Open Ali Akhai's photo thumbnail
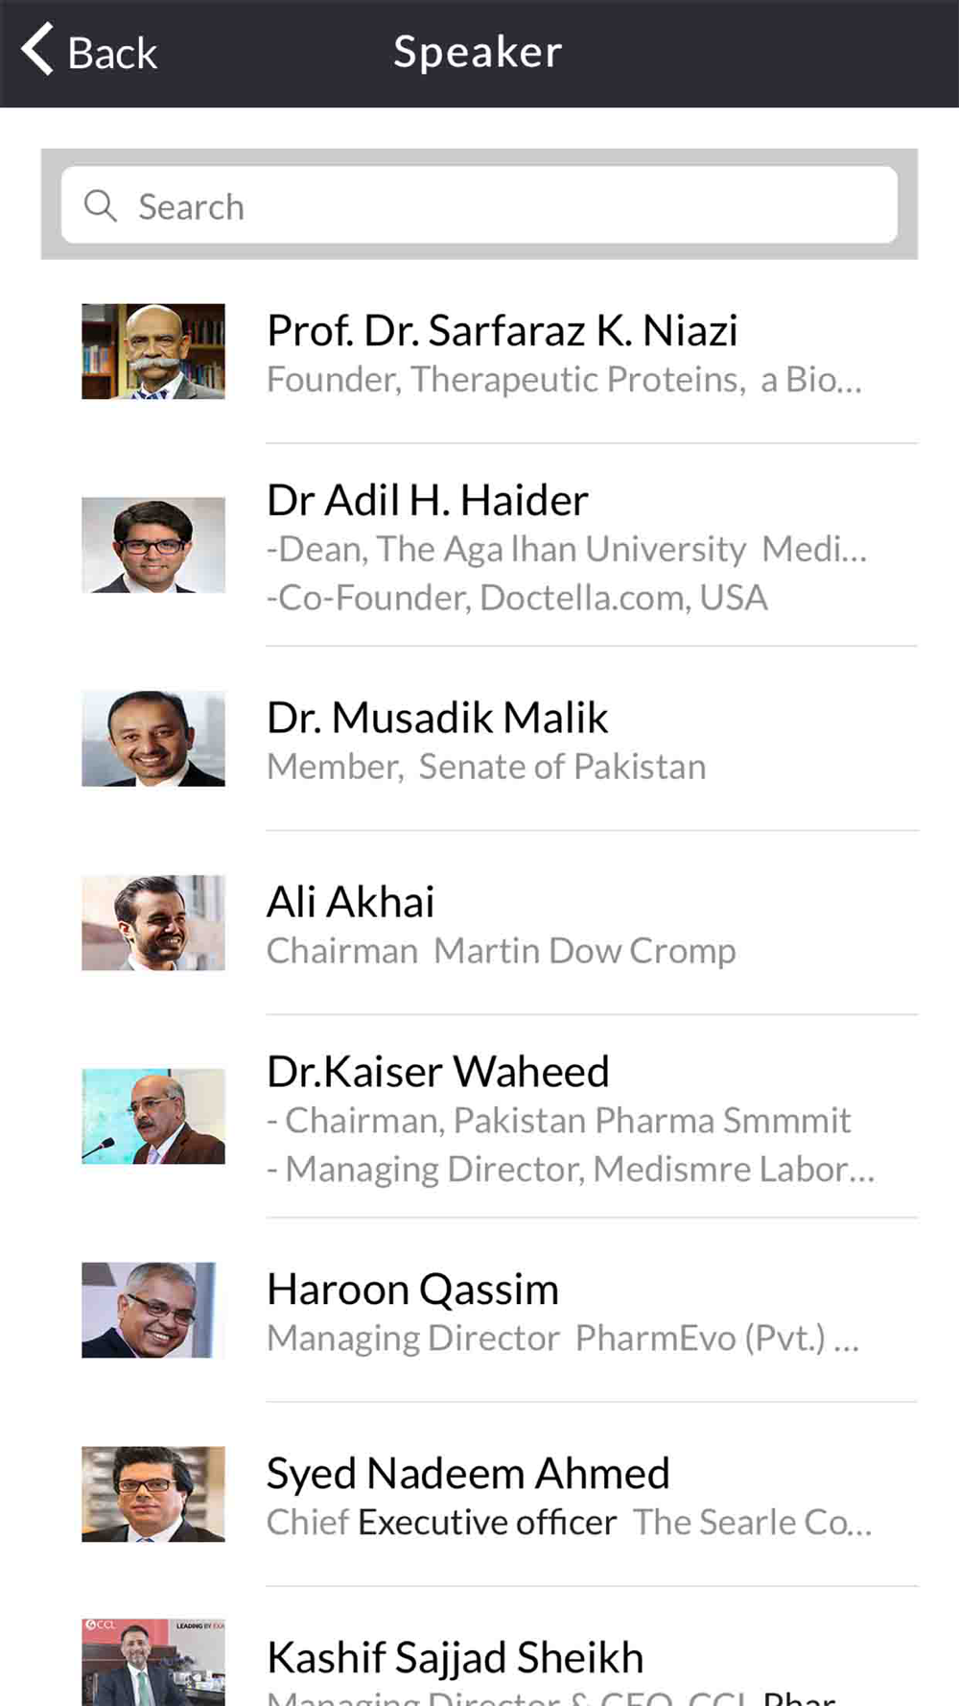The image size is (959, 1706). 153,923
